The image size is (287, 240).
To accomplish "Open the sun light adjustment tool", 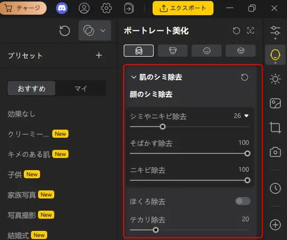I will (275, 79).
